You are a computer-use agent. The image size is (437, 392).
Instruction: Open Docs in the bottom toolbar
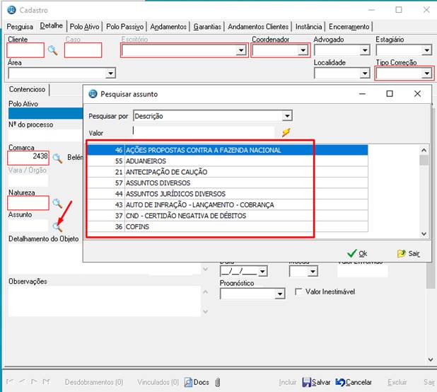[x=197, y=382]
